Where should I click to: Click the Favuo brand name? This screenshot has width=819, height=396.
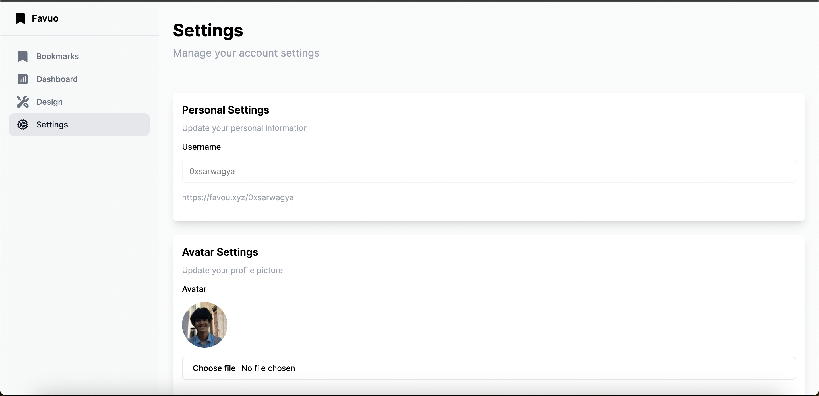[45, 18]
